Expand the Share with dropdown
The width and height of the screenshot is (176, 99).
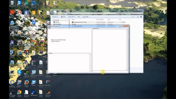click(71, 17)
